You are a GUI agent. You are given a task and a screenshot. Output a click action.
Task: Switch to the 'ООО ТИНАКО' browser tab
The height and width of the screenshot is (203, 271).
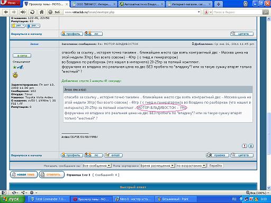(94, 4)
